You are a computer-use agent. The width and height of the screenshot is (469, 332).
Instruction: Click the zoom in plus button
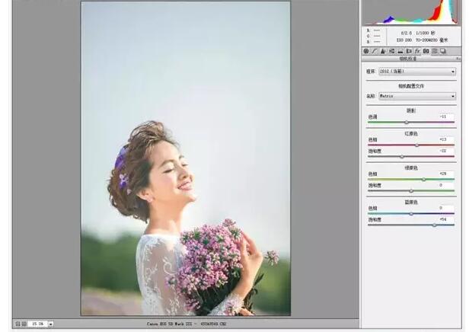[x=24, y=324]
